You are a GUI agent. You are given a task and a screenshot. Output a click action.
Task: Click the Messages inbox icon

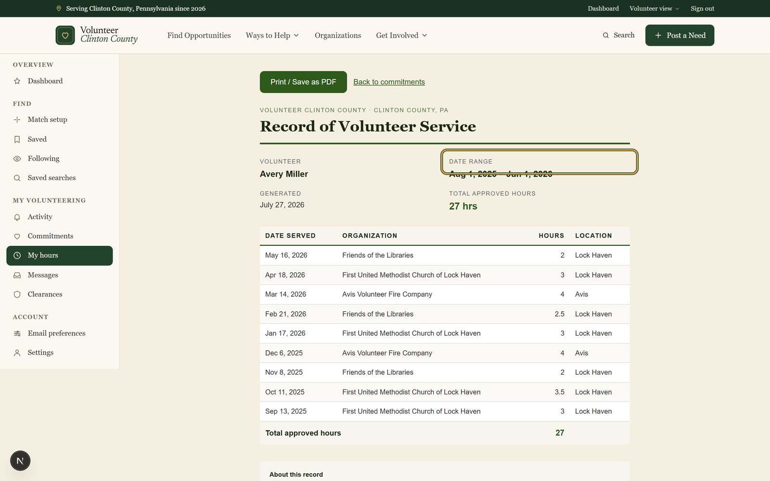pyautogui.click(x=17, y=275)
